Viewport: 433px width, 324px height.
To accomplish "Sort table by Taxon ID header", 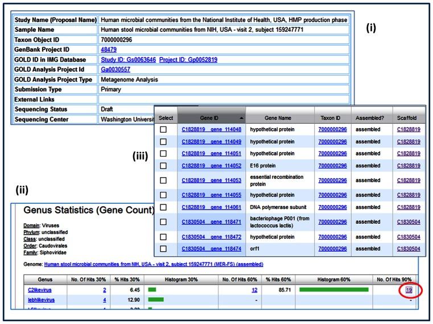I will click(330, 118).
